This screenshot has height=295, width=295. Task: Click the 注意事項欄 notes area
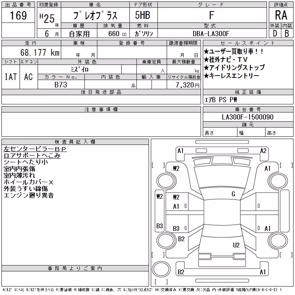click(x=101, y=124)
